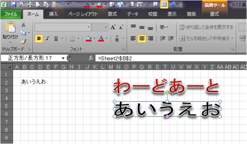Open the underline style dropdown arrow
Viewport: 247px width, 144px height.
(62, 38)
